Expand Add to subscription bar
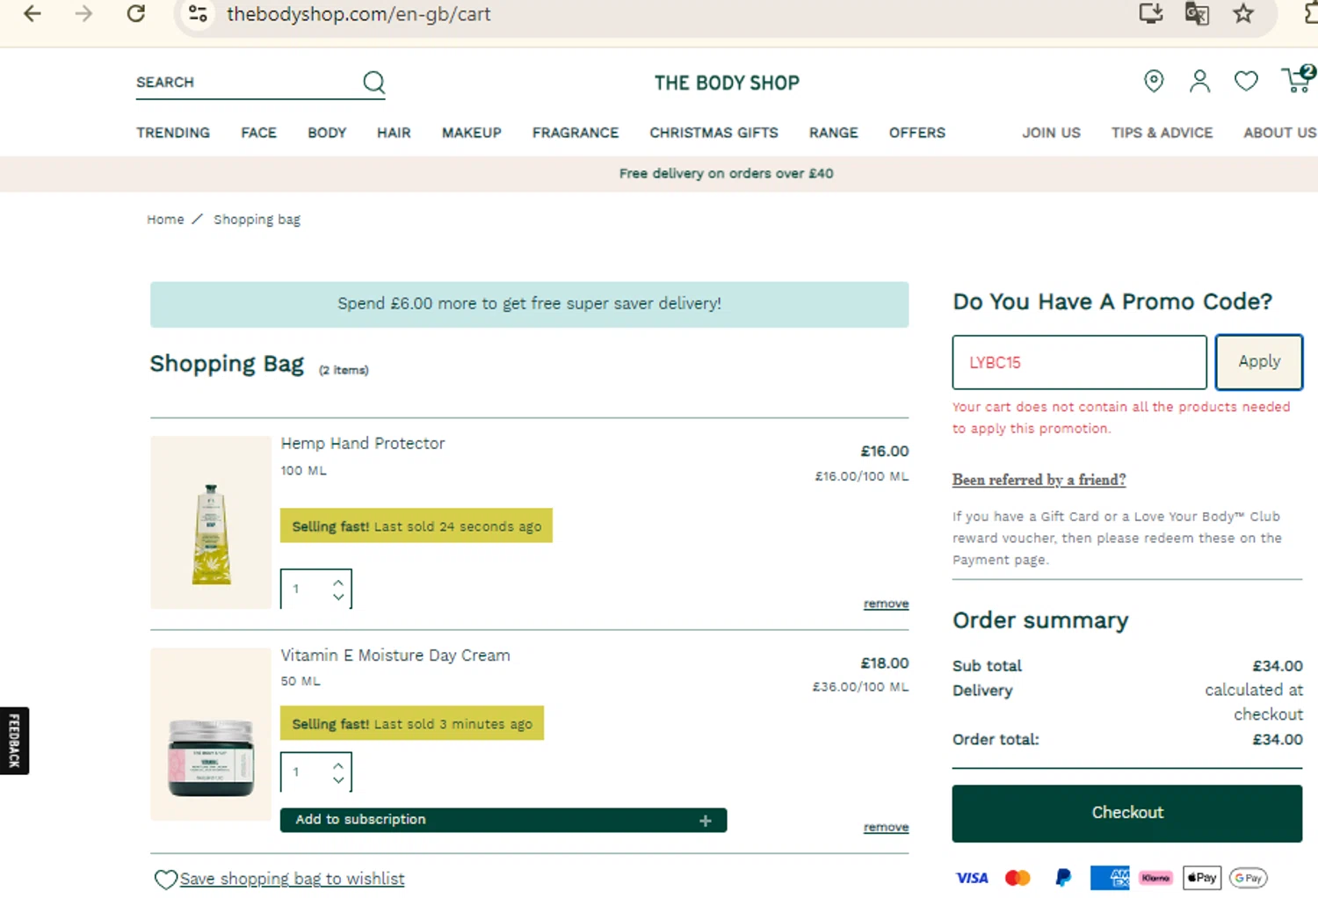Screen dimensions: 1318x898 (x=503, y=820)
